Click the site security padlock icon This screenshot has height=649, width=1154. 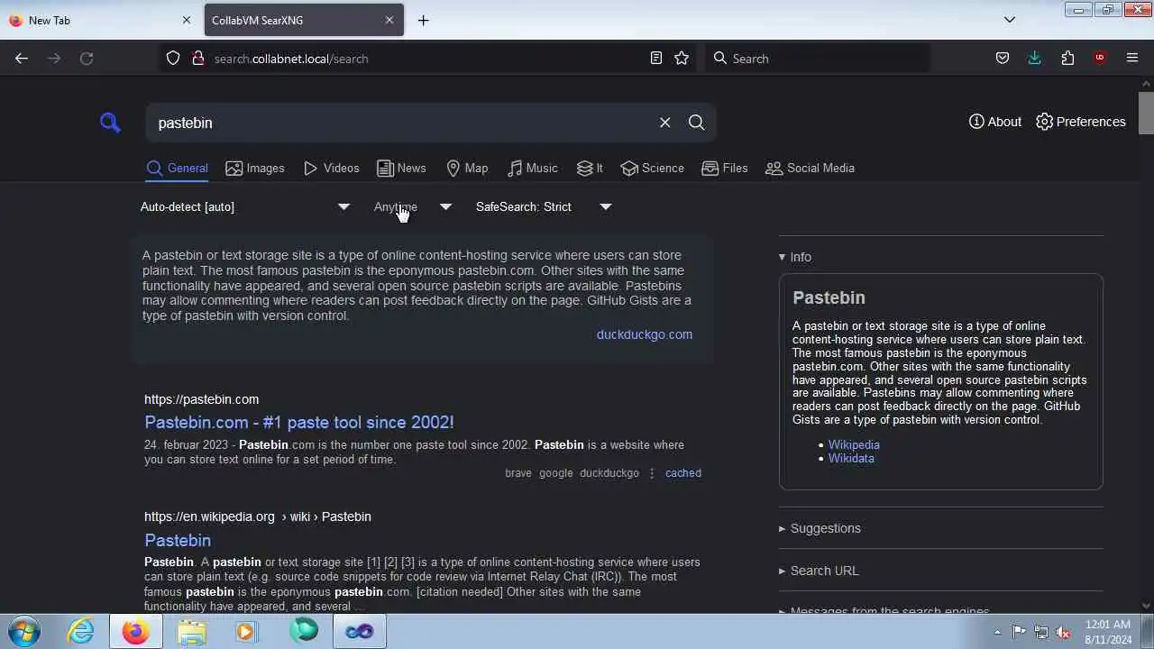click(x=197, y=59)
